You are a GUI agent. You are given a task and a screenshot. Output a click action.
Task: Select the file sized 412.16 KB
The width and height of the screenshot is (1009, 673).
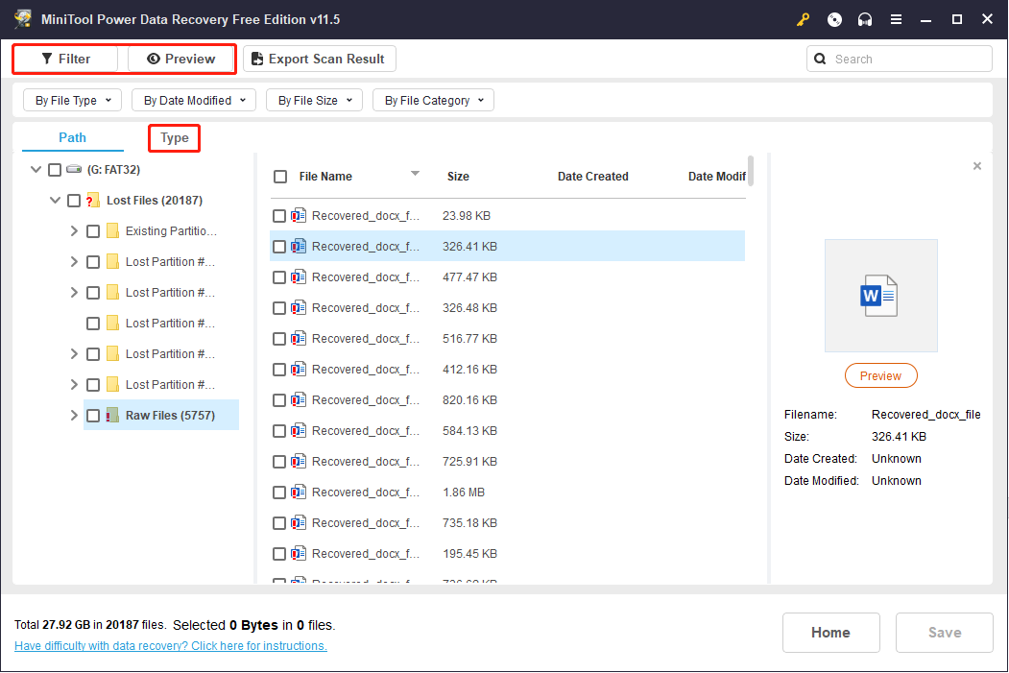click(x=507, y=370)
